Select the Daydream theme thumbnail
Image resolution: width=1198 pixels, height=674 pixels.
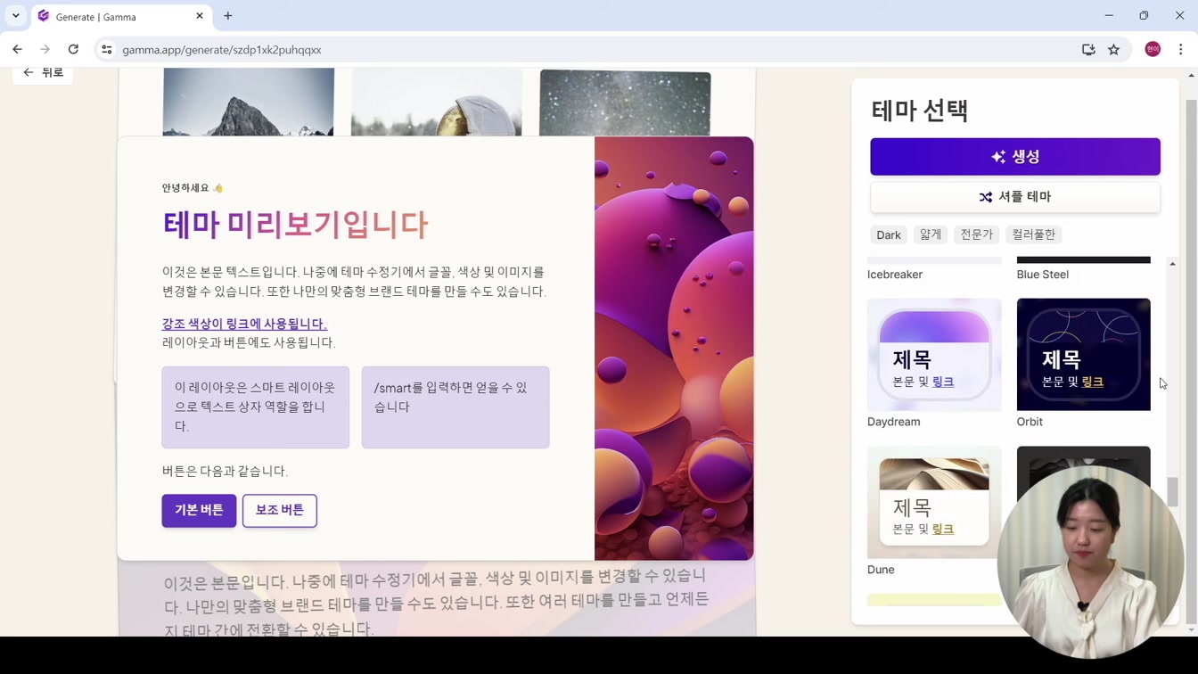pos(934,355)
